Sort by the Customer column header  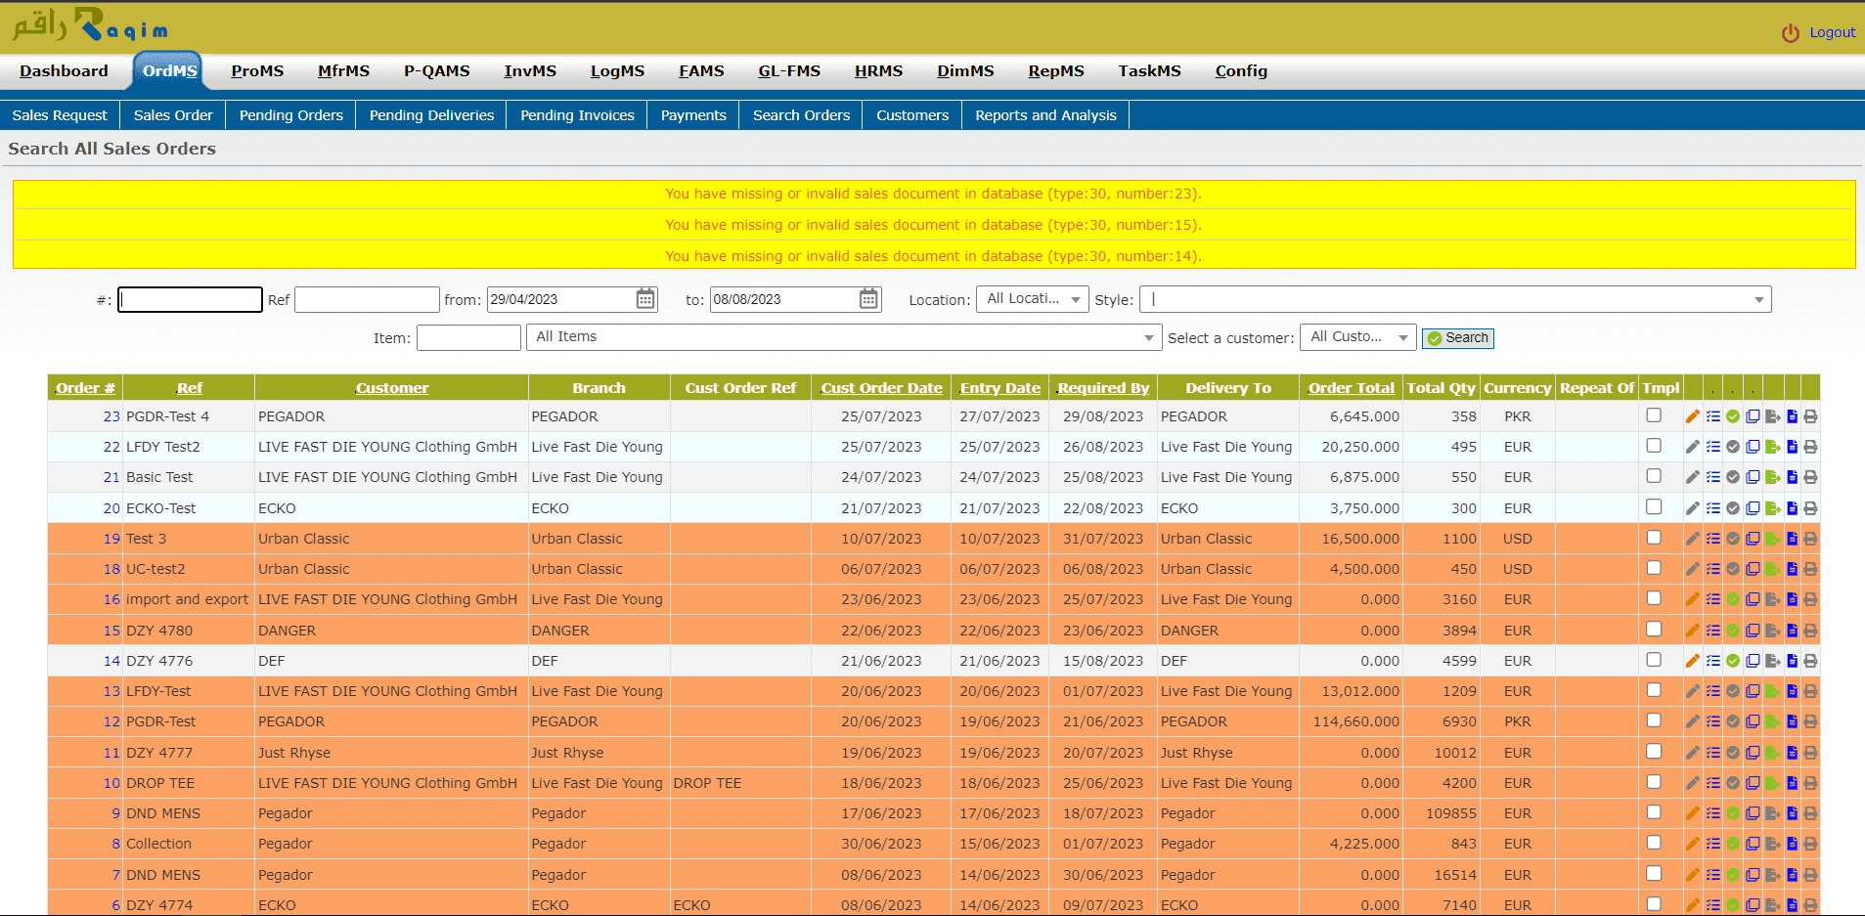coord(392,388)
